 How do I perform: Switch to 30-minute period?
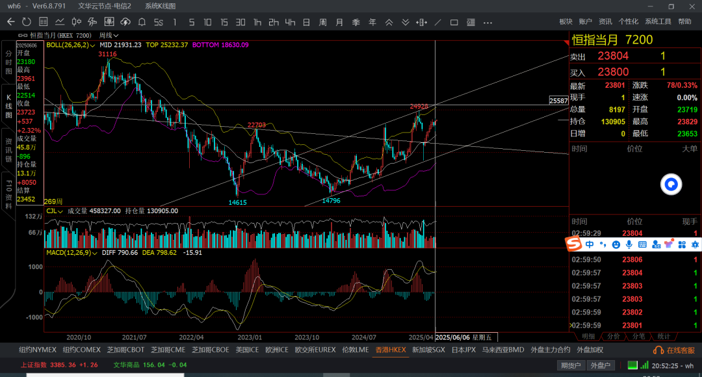point(240,22)
